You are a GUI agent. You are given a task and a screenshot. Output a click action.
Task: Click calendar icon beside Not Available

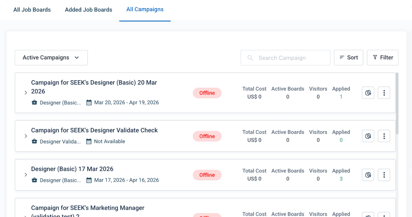tap(89, 141)
